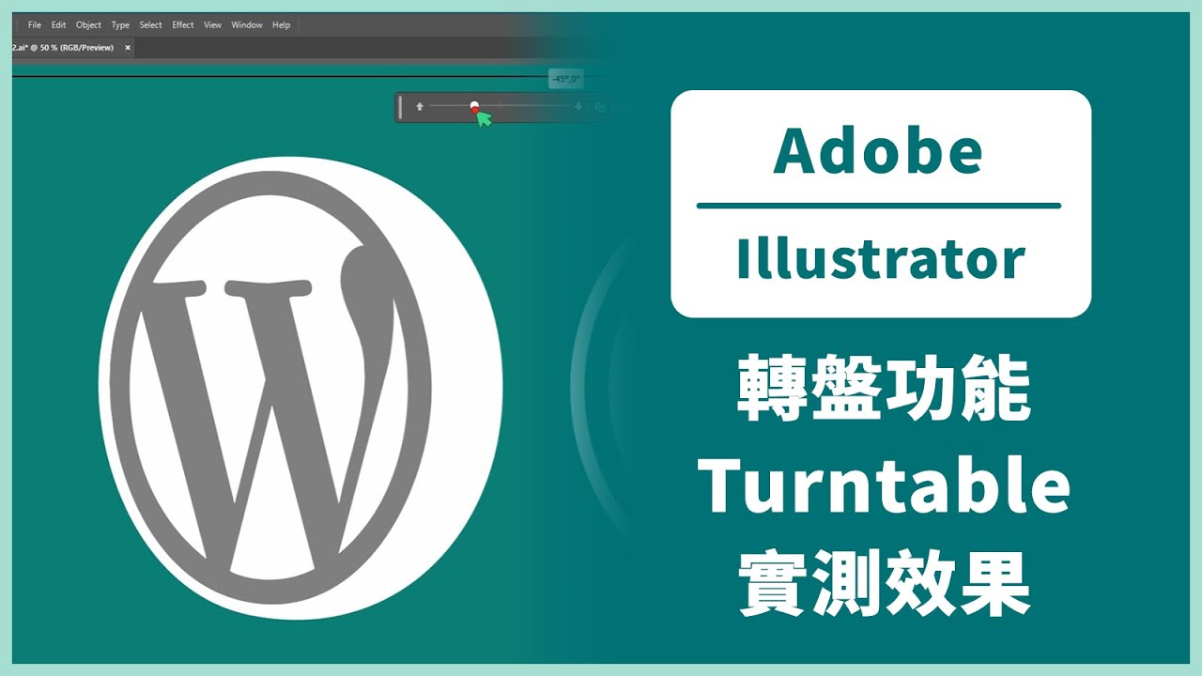Viewport: 1202px width, 676px height.
Task: Open the File menu
Action: coord(35,25)
